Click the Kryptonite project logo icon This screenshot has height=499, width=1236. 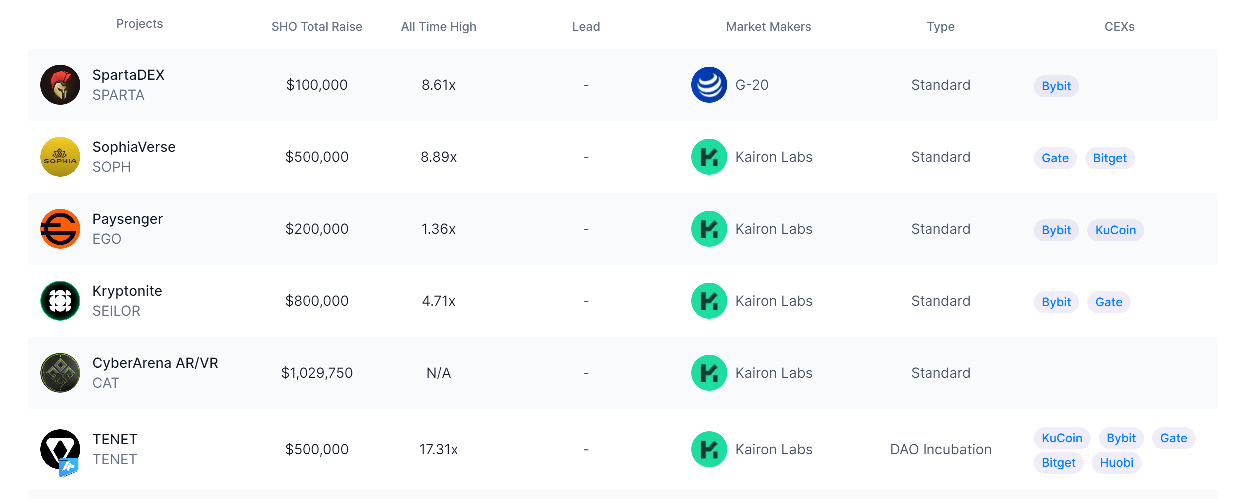coord(60,301)
